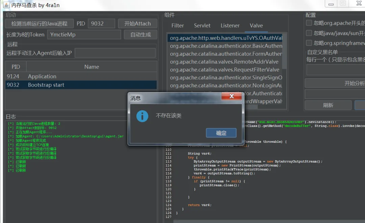Check the 忽略org.springframework option

click(309, 43)
